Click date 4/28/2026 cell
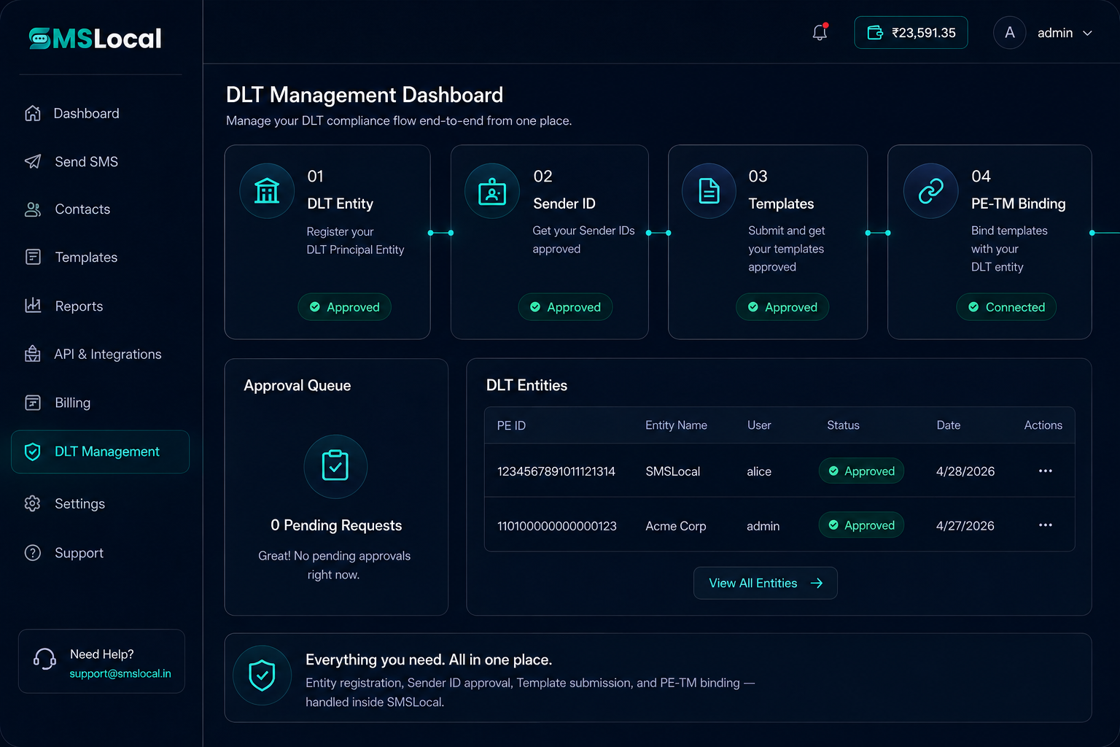Viewport: 1120px width, 747px height. click(x=965, y=471)
